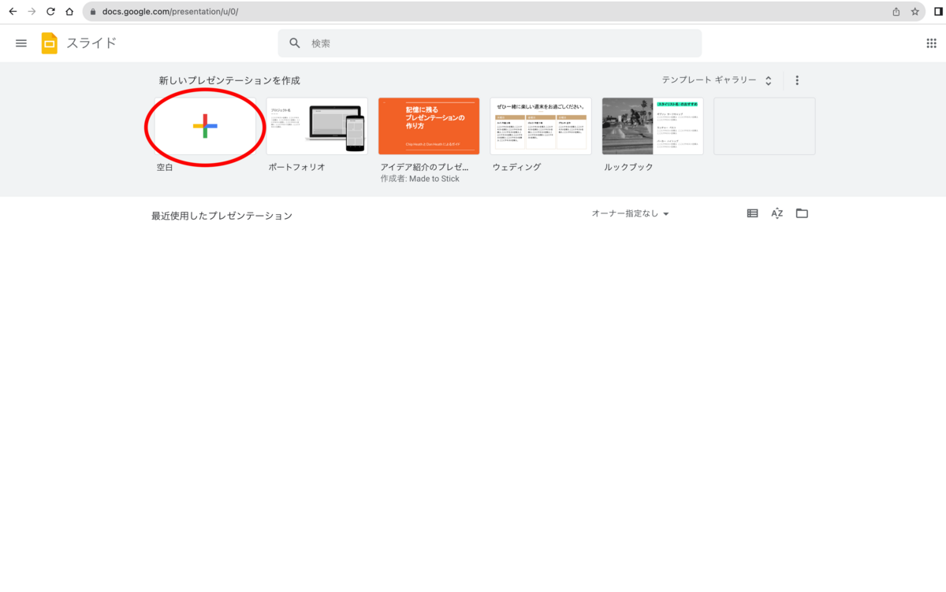
Task: Open the ウェディング template thumbnail
Action: tap(541, 126)
